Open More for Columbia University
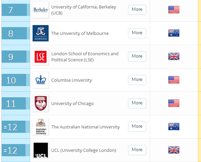Viewport: 201px width, 162px height. [137, 80]
